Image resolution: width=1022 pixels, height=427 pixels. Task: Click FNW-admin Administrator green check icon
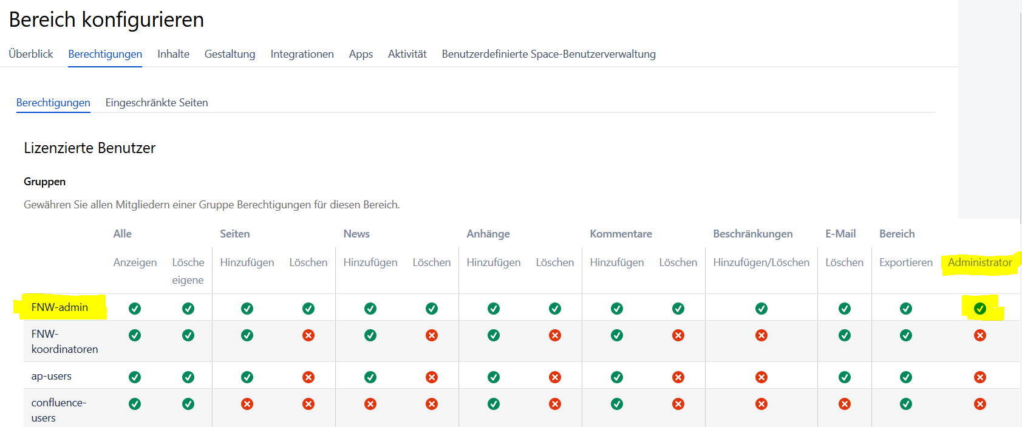[x=979, y=309]
